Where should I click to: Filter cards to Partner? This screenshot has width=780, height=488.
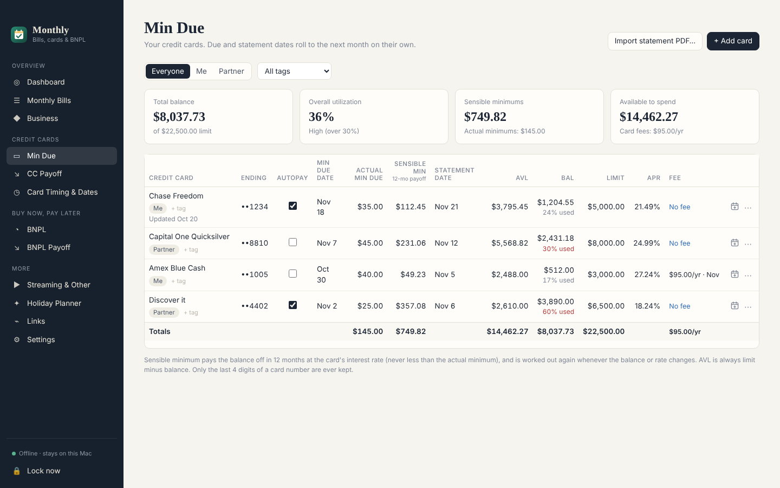pos(231,71)
